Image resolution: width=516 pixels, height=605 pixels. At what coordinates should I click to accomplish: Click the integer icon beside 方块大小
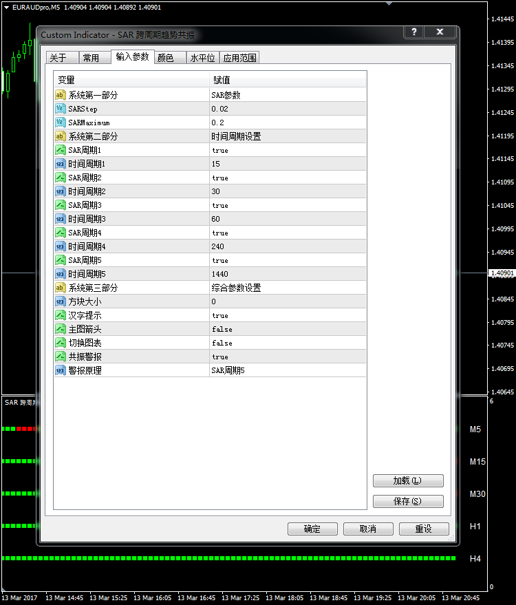(x=60, y=301)
